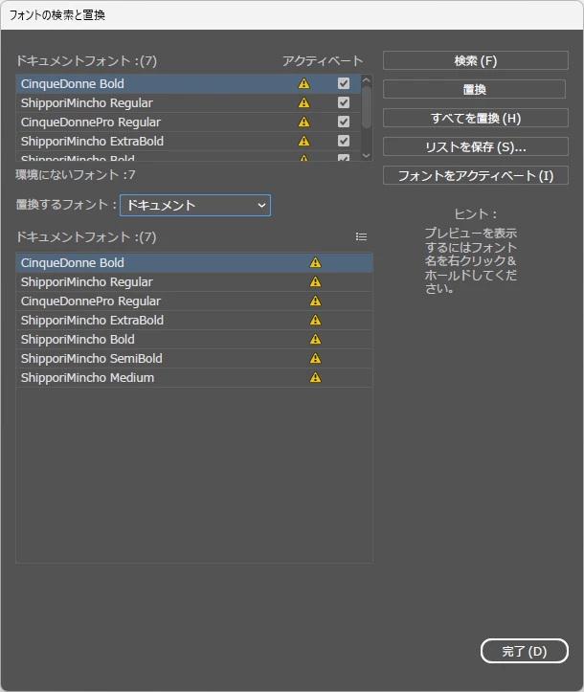The image size is (584, 692).
Task: Click warning icon on ShipporiMincho Bold in lower list
Action: (315, 339)
